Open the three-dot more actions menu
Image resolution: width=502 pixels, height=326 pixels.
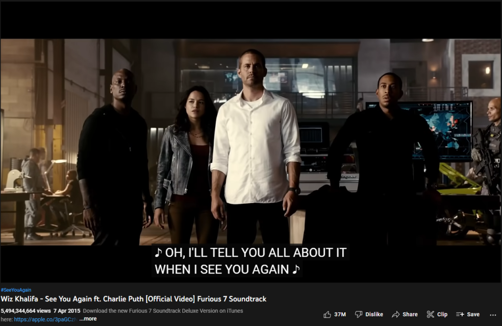click(x=493, y=315)
